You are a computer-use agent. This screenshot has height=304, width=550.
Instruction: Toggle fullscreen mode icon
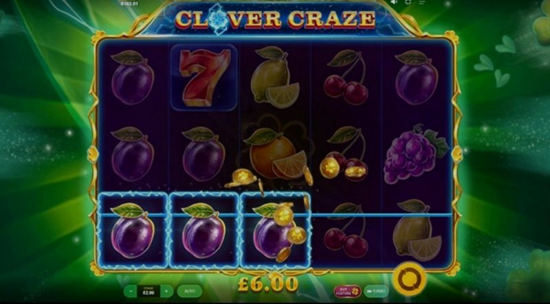(408, 2)
